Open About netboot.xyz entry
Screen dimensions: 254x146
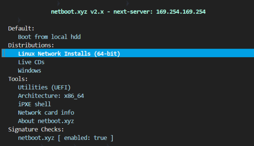tap(46, 121)
